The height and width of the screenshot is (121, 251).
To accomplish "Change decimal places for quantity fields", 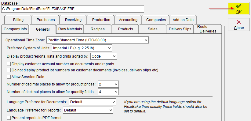I will coord(108,92).
